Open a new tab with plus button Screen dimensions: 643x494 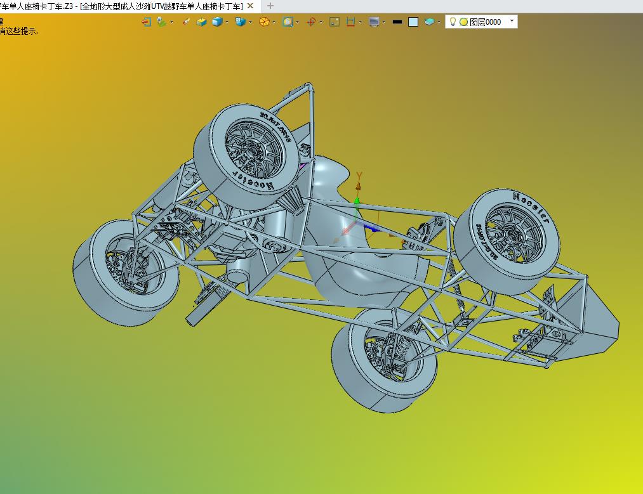coord(270,6)
